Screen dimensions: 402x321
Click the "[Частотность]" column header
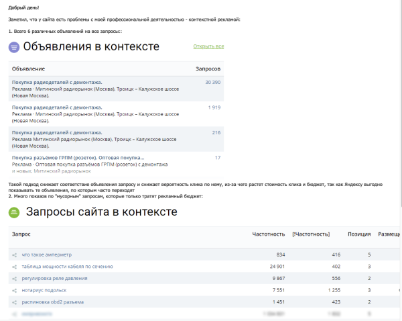(x=311, y=234)
